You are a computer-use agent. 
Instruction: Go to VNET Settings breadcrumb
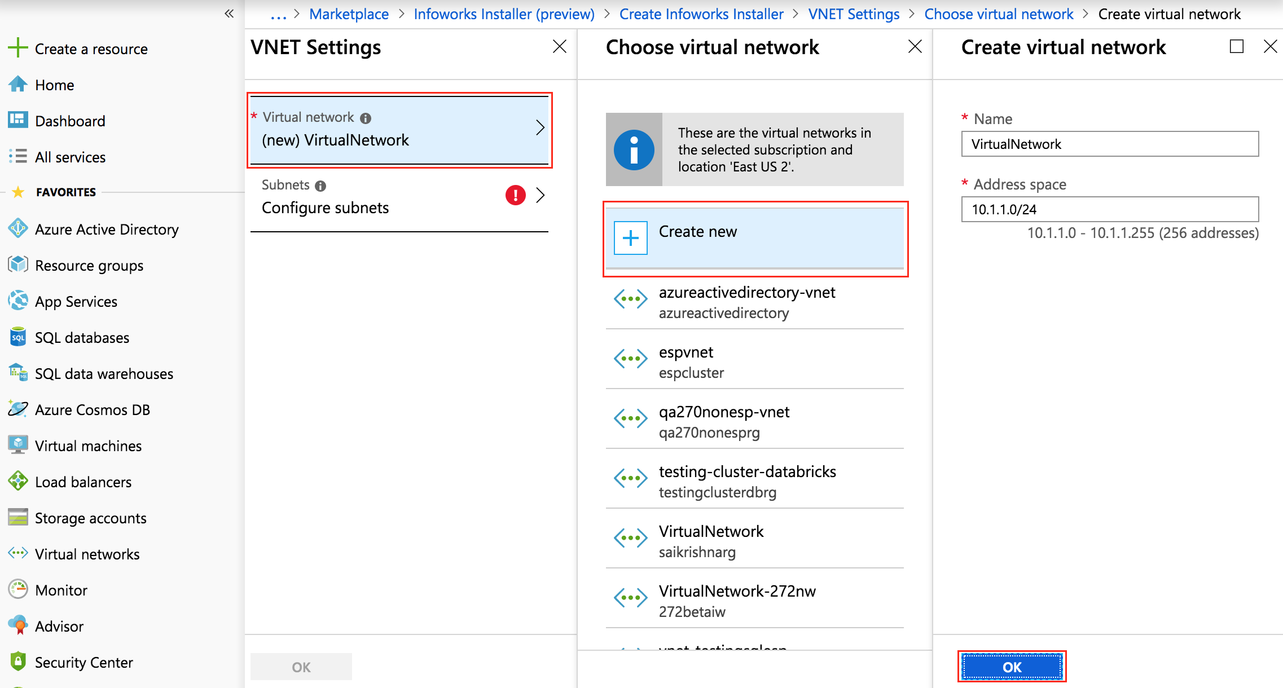[x=854, y=14]
